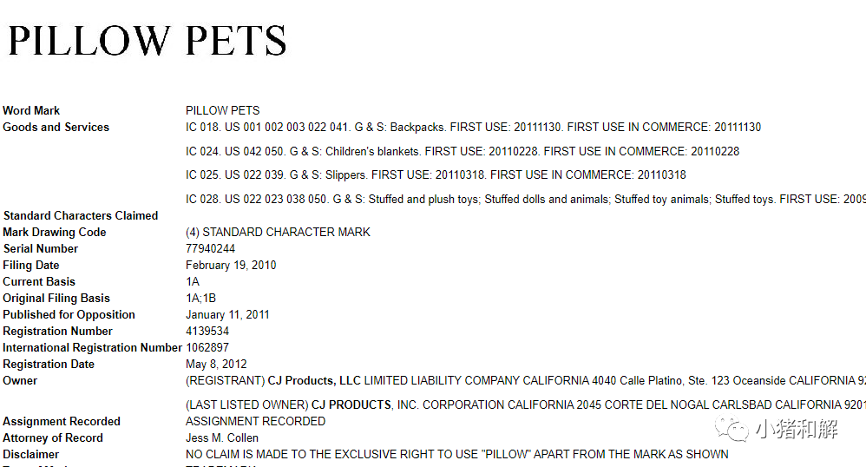The height and width of the screenshot is (467, 866).
Task: Click the filing date February 19, 2010
Action: [x=231, y=265]
